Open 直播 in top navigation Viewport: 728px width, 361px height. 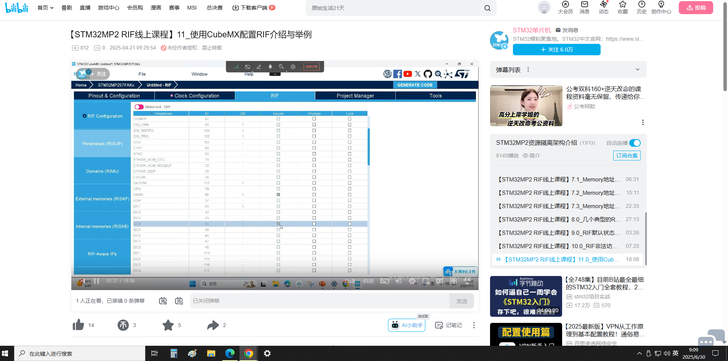[85, 8]
